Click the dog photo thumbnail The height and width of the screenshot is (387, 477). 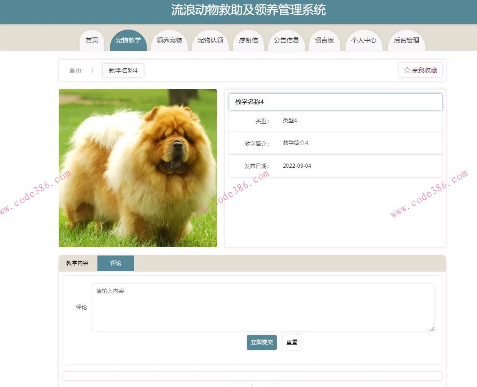pyautogui.click(x=137, y=168)
